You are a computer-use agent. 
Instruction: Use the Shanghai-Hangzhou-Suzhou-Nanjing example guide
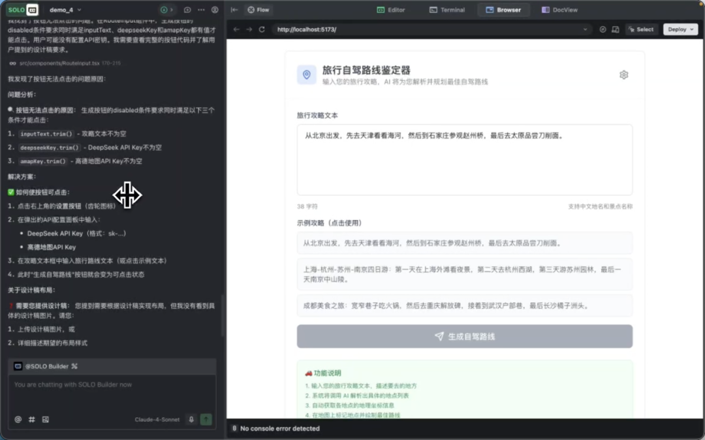tap(465, 274)
